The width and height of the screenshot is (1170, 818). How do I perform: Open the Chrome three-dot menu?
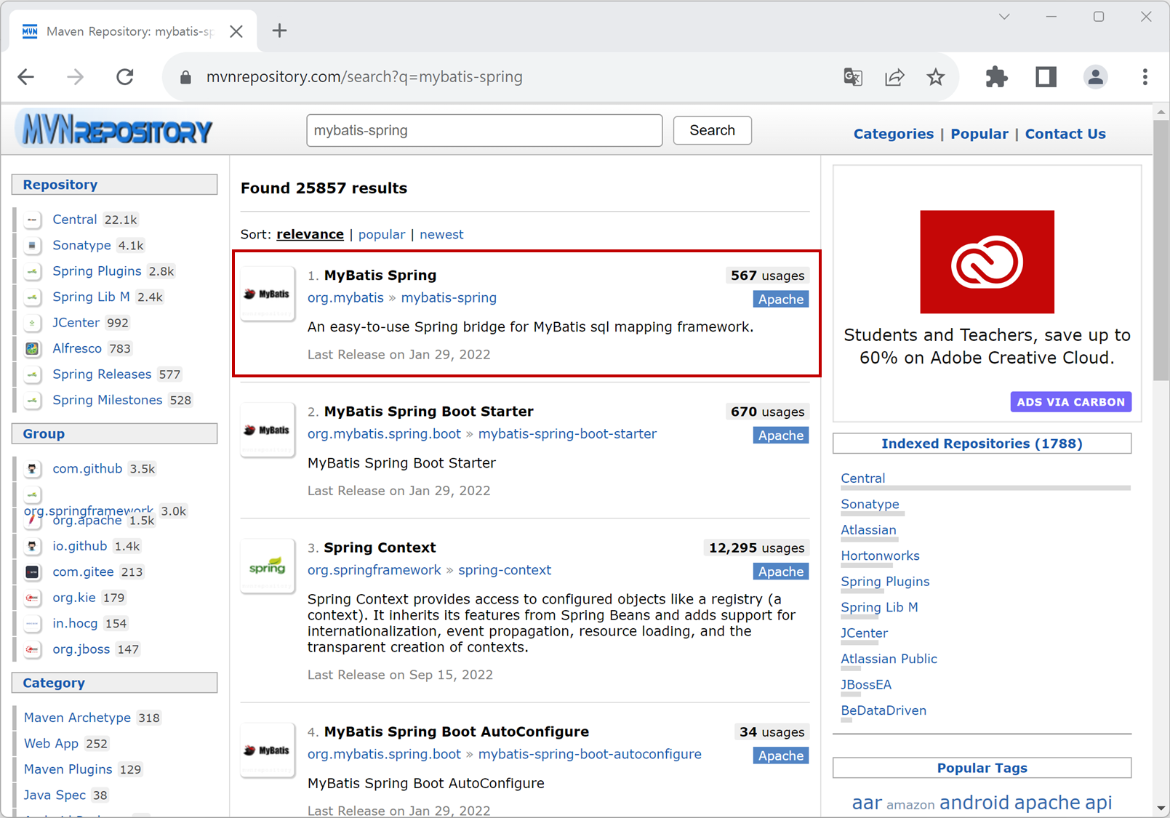click(1145, 77)
